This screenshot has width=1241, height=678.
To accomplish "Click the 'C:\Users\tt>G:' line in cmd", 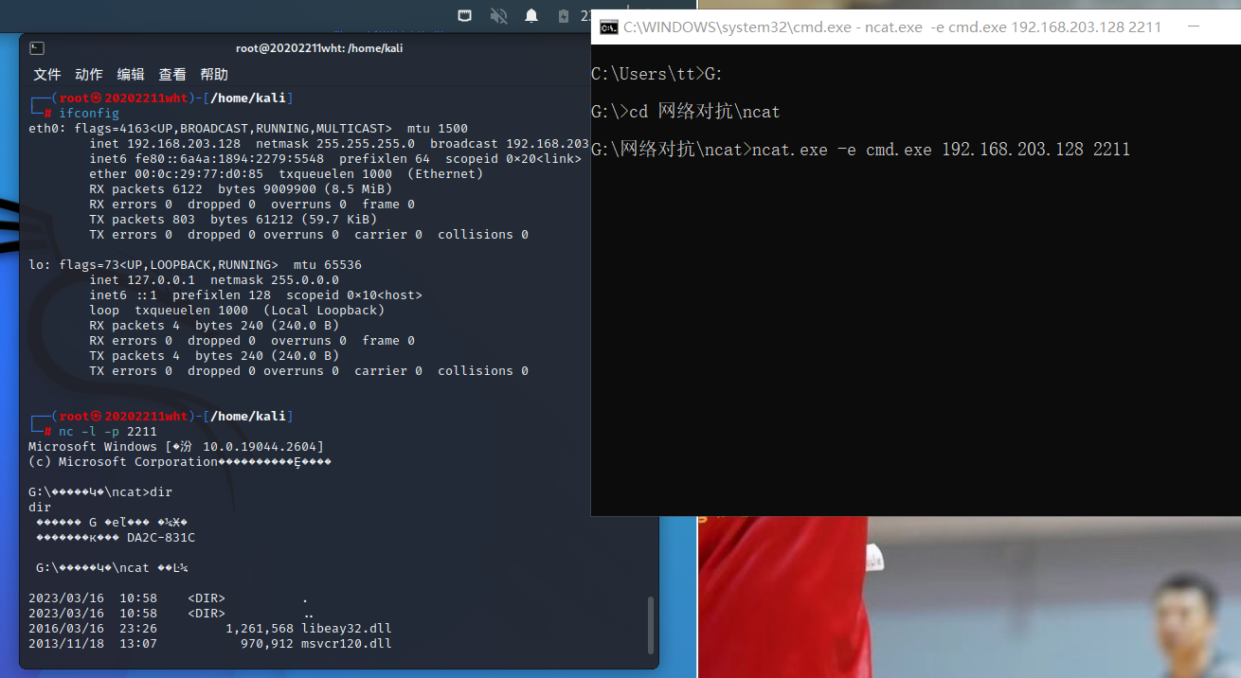I will pos(656,75).
